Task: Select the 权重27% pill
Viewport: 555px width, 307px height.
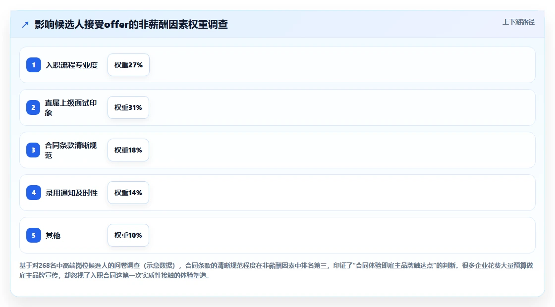Action: coord(128,65)
